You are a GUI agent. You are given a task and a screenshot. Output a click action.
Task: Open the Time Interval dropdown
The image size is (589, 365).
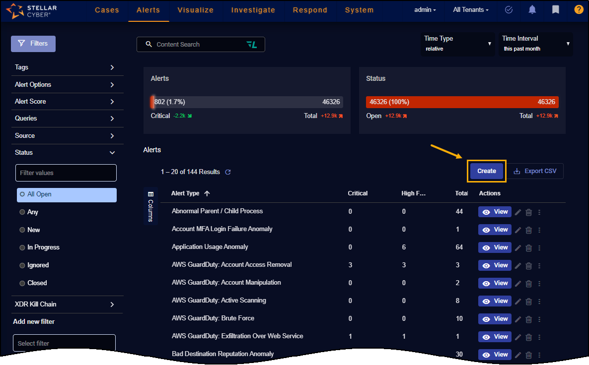[x=535, y=44]
